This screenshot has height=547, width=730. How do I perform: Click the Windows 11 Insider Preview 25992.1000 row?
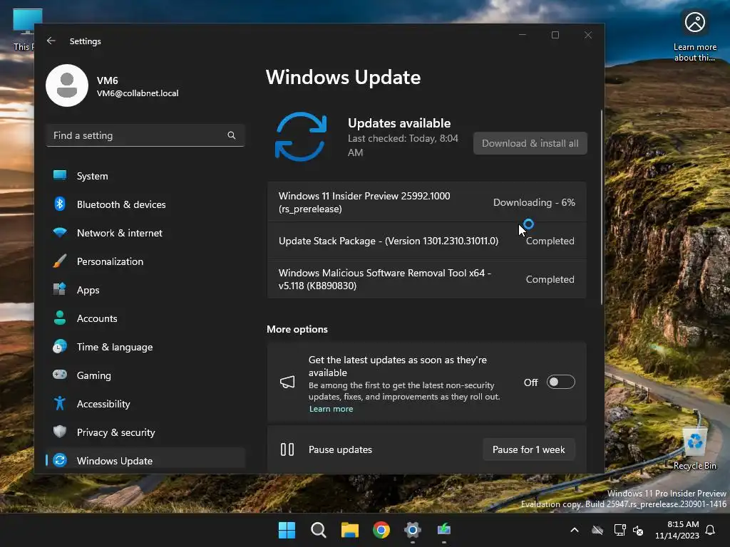pos(426,202)
